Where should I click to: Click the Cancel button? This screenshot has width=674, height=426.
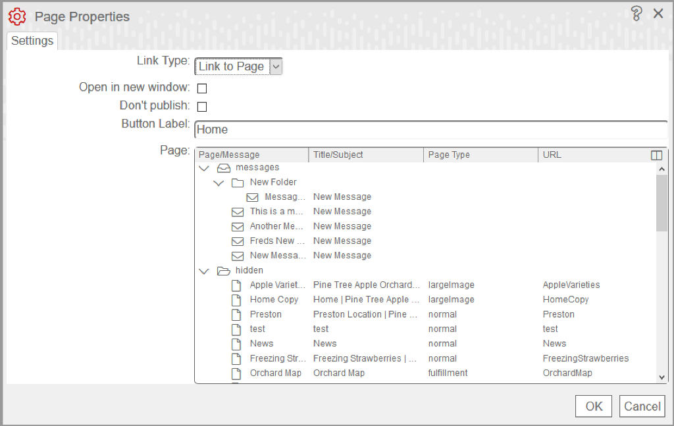(642, 406)
